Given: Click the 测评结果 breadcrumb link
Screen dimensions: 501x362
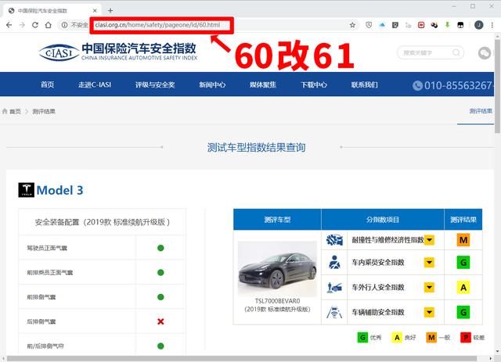Looking at the screenshot, I should (44, 111).
